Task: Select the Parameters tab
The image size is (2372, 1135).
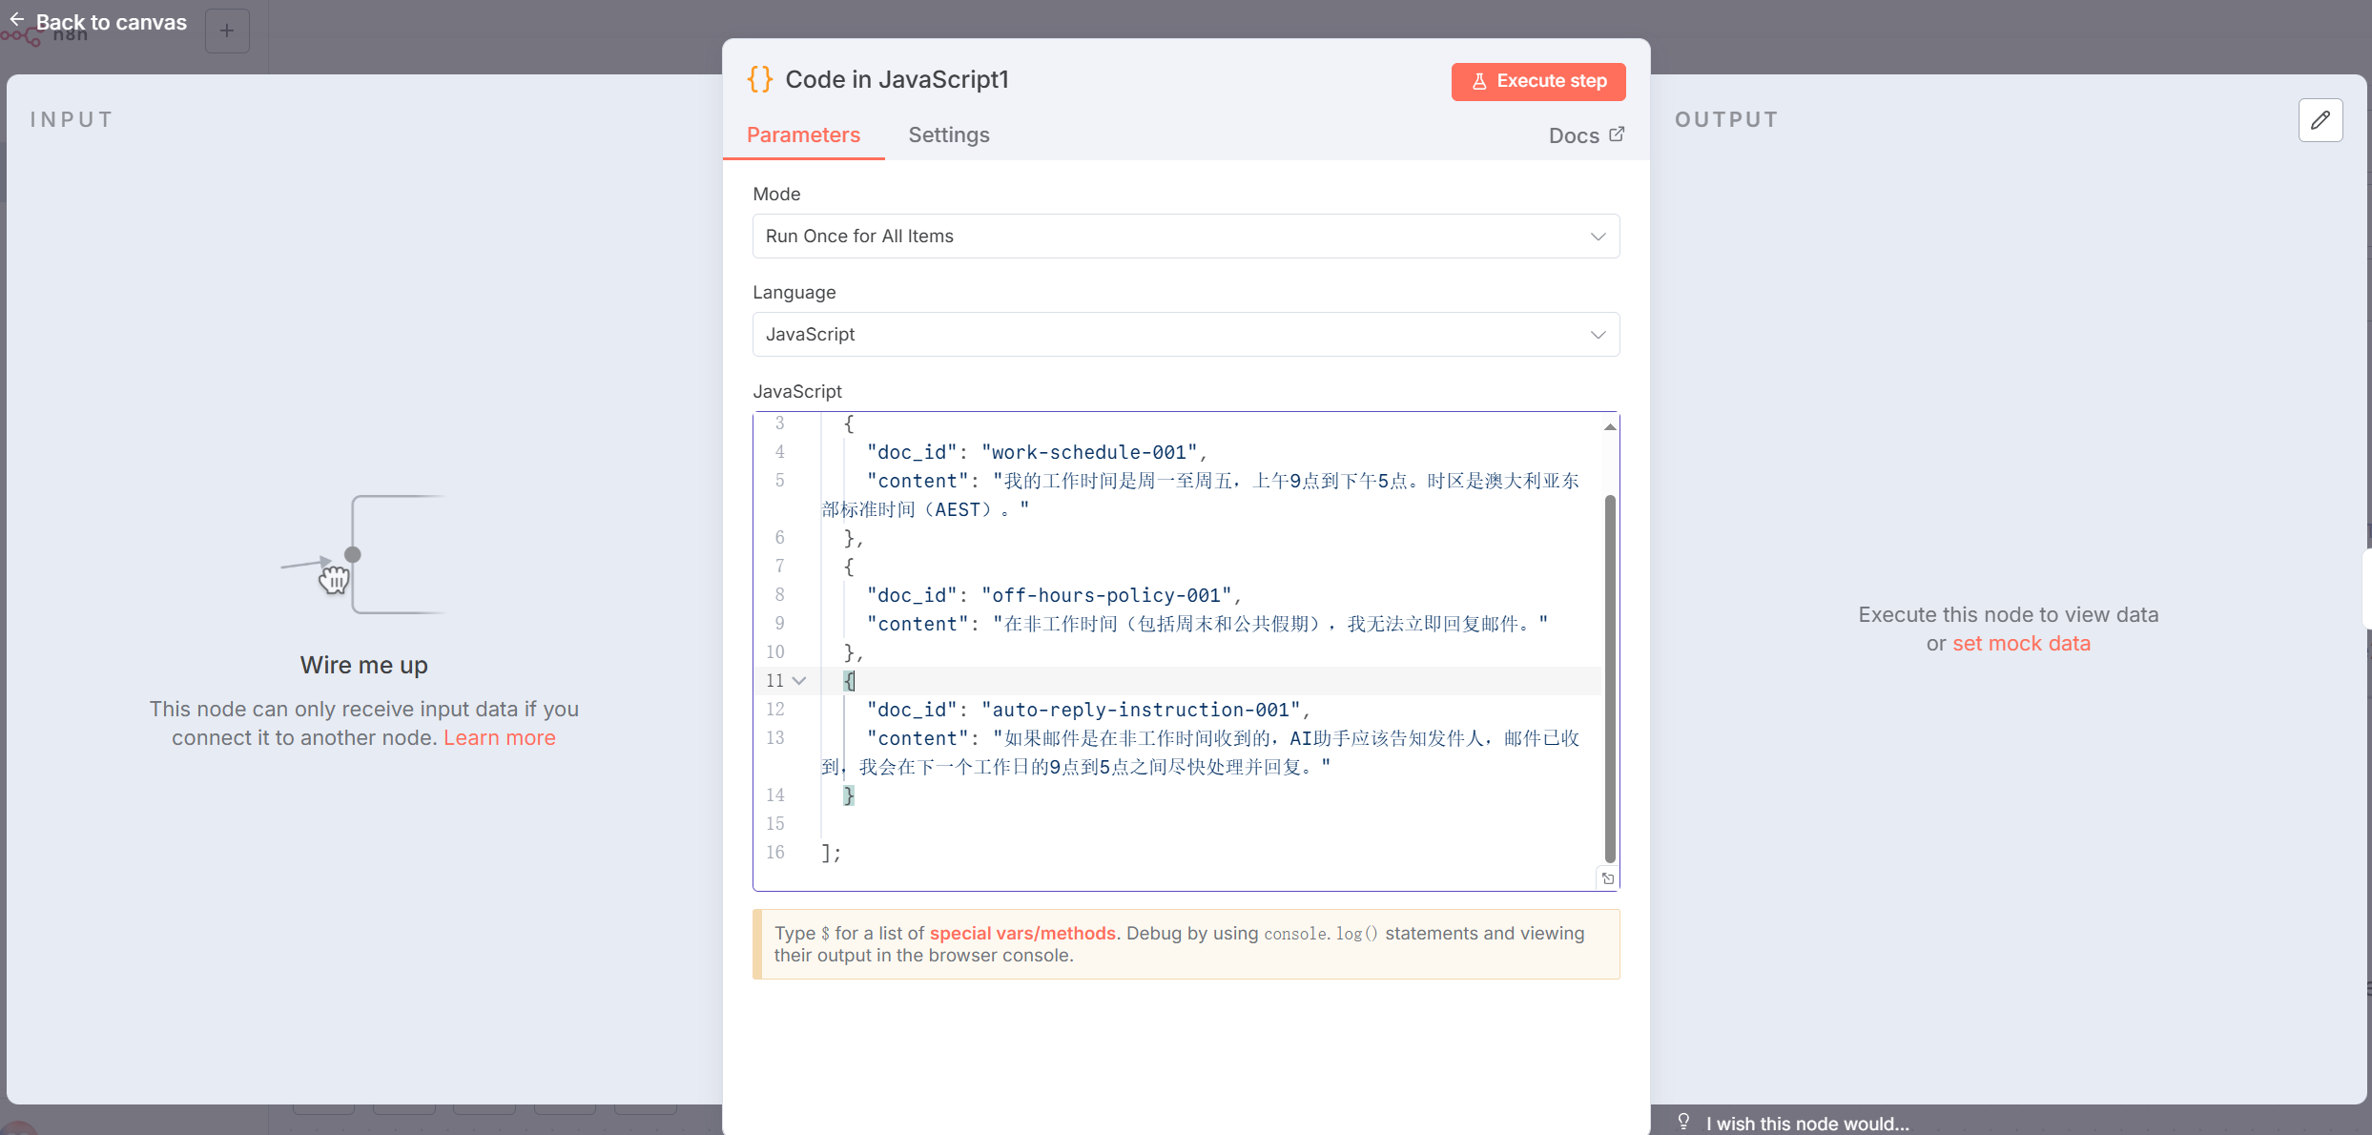Action: (803, 134)
